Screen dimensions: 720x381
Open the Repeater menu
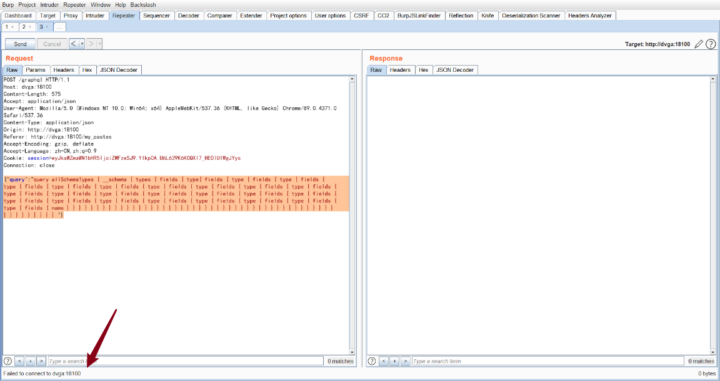[x=74, y=4]
